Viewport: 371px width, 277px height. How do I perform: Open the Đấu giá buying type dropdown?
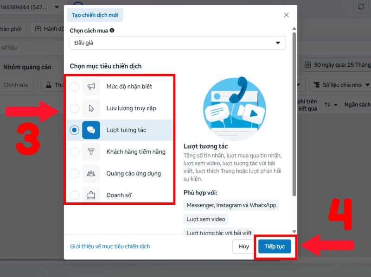tap(178, 43)
